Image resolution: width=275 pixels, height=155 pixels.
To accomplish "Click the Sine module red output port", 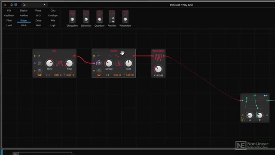I will pos(74,56).
